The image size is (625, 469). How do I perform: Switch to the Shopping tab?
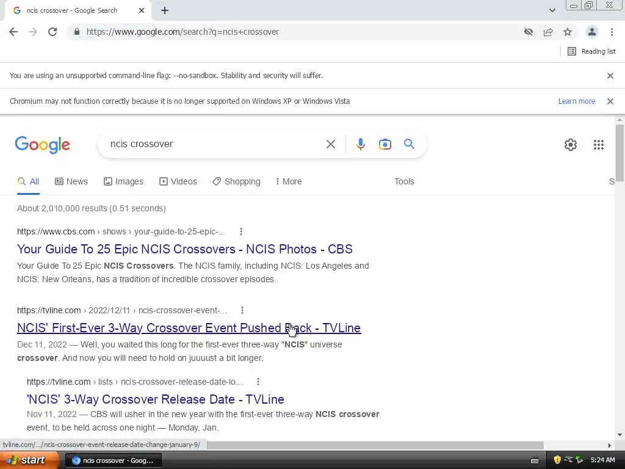236,182
